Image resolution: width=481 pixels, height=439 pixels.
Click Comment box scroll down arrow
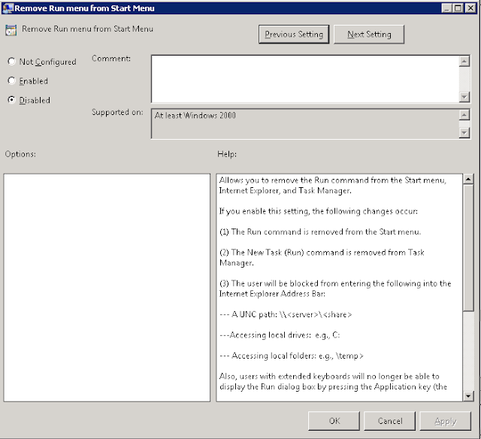point(464,97)
